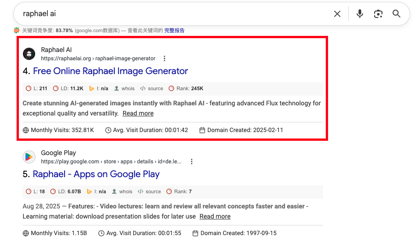Select Domain Created: 1997-09-15 text
This screenshot has height=248, width=417.
point(235,233)
